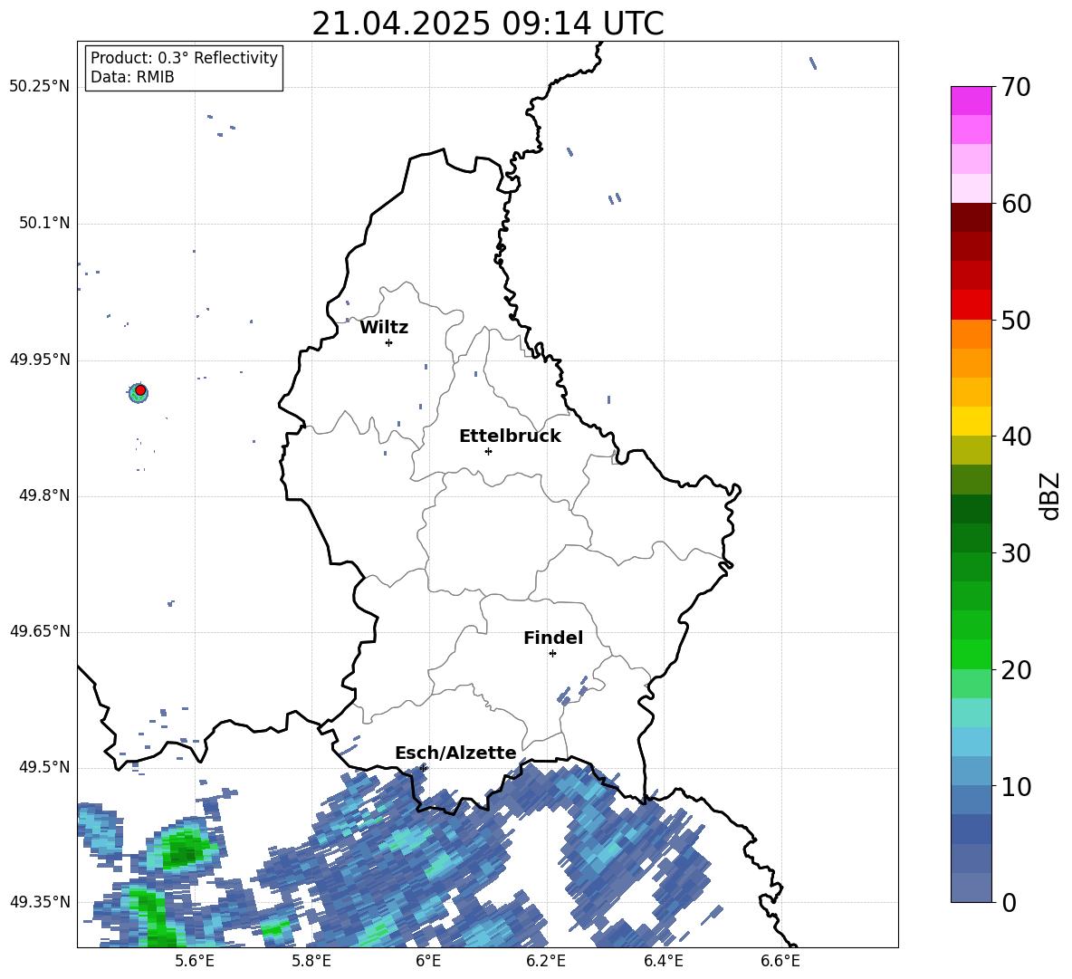Click the magenta top colorbar swatch
The height and width of the screenshot is (979, 1072).
pyautogui.click(x=971, y=101)
